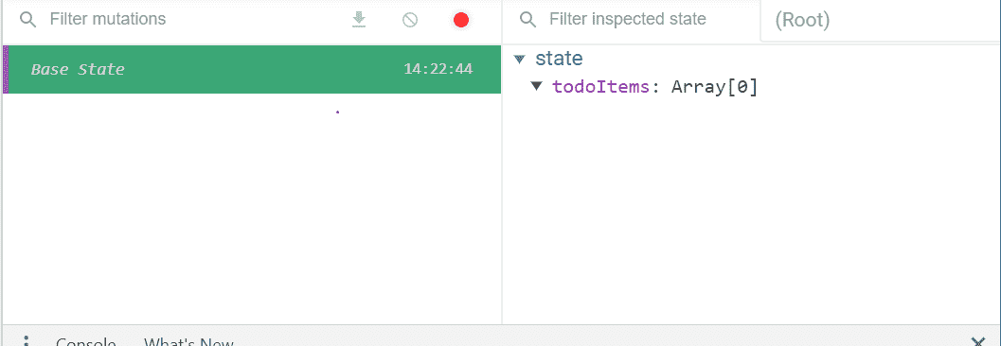Open the three-dot drawer menu near Console
Viewport: 1001px width, 346px height.
coord(27,341)
